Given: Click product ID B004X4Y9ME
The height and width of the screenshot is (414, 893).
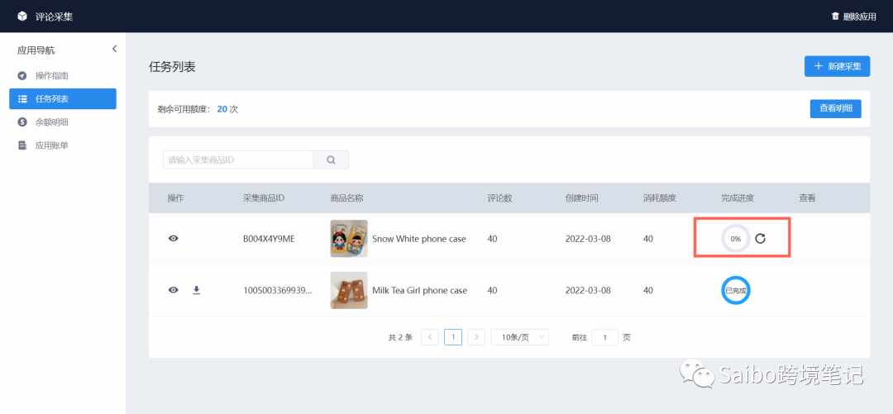Looking at the screenshot, I should [x=269, y=239].
